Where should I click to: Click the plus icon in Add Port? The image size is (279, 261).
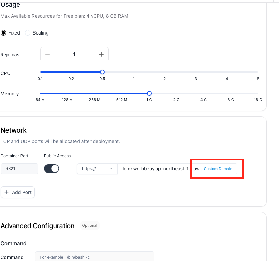coord(6,192)
